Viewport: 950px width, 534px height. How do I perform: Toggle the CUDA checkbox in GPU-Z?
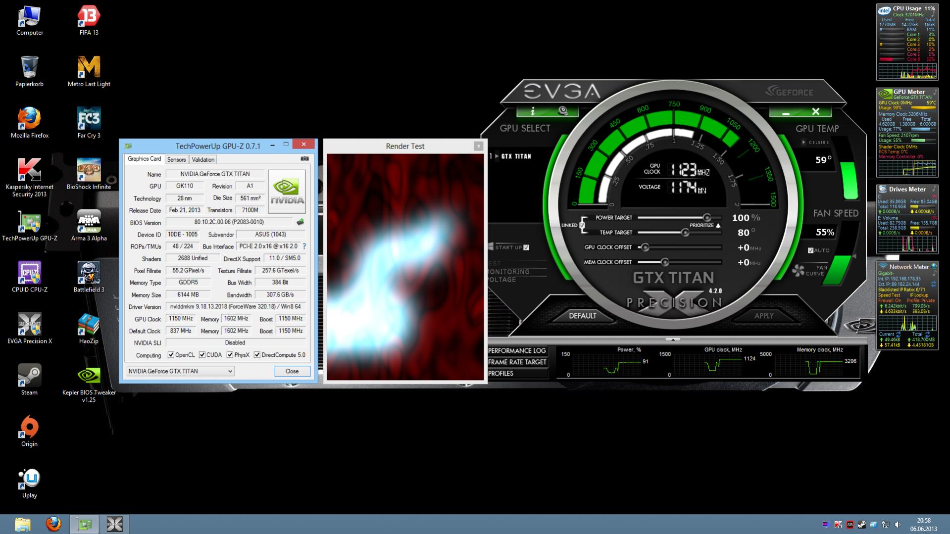[202, 354]
